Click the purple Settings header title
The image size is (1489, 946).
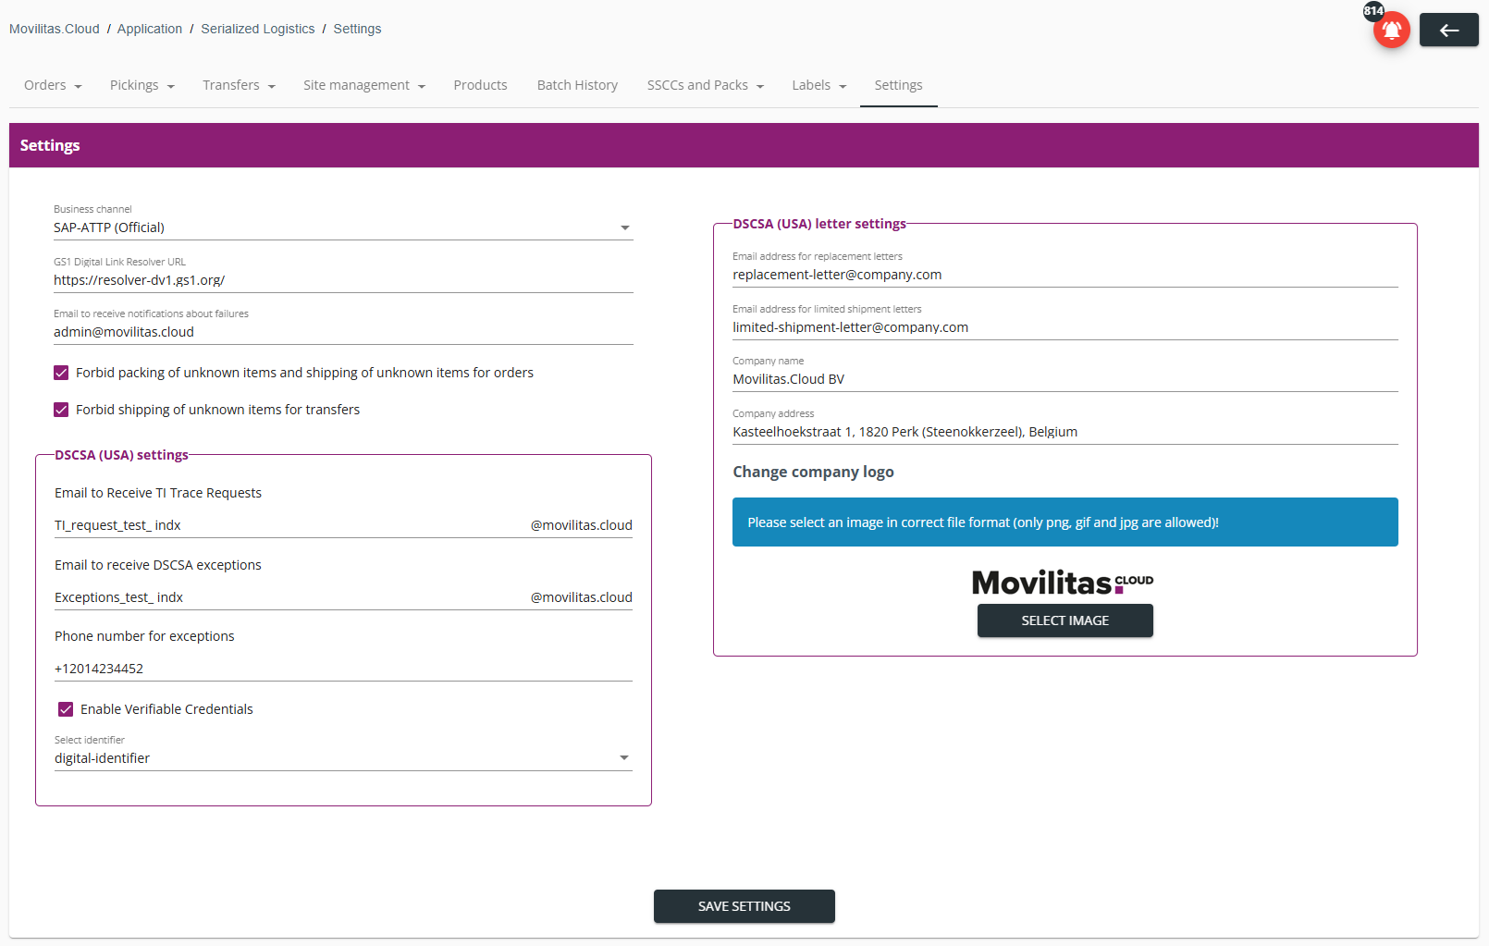50,145
